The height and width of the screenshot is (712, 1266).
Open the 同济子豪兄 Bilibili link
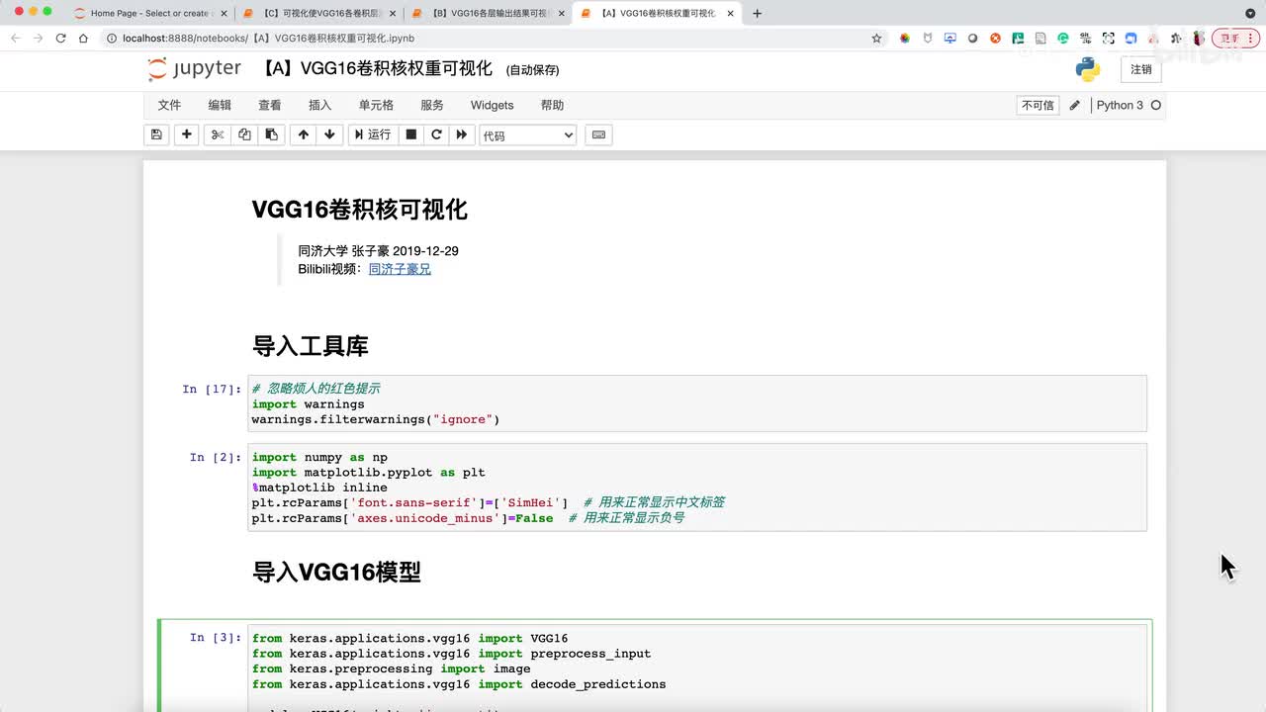coord(400,269)
